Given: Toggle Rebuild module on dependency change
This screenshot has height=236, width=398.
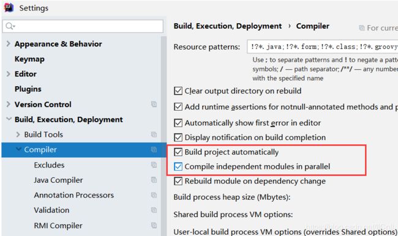Looking at the screenshot, I should (x=178, y=181).
